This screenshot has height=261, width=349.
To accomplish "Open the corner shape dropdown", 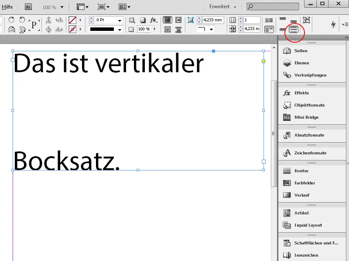I will [x=211, y=29].
